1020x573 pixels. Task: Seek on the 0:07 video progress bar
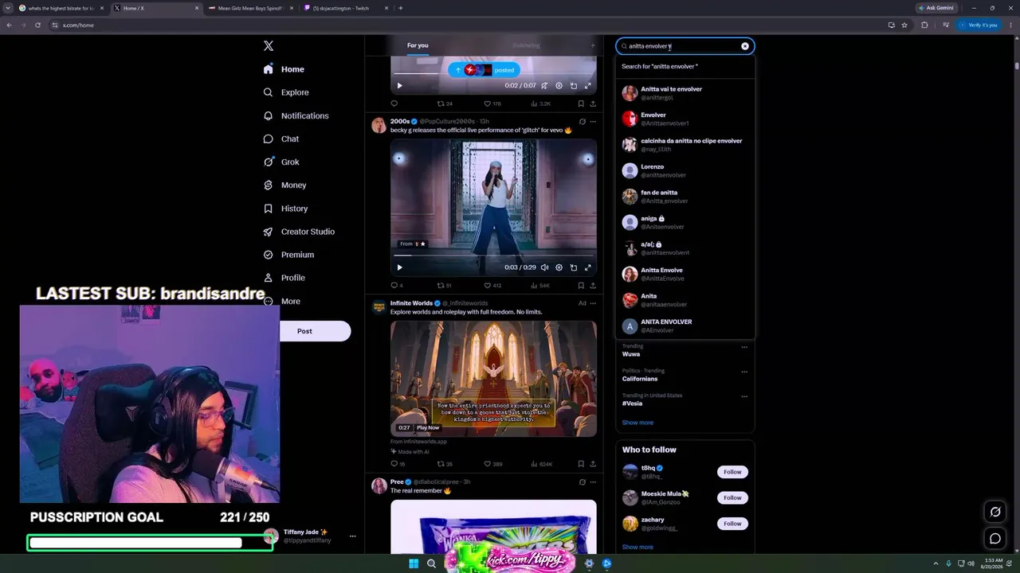[493, 74]
